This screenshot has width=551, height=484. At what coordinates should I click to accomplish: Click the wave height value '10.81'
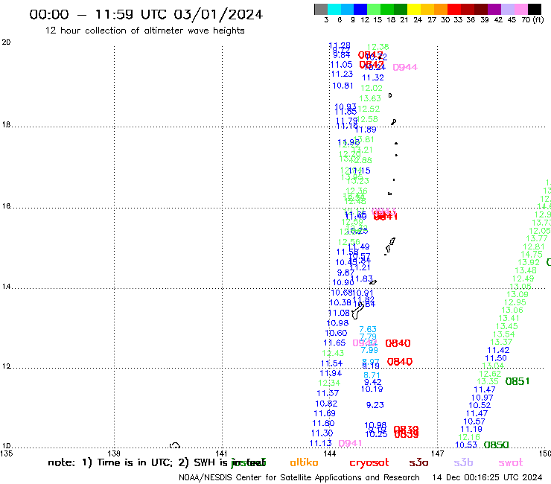343,86
